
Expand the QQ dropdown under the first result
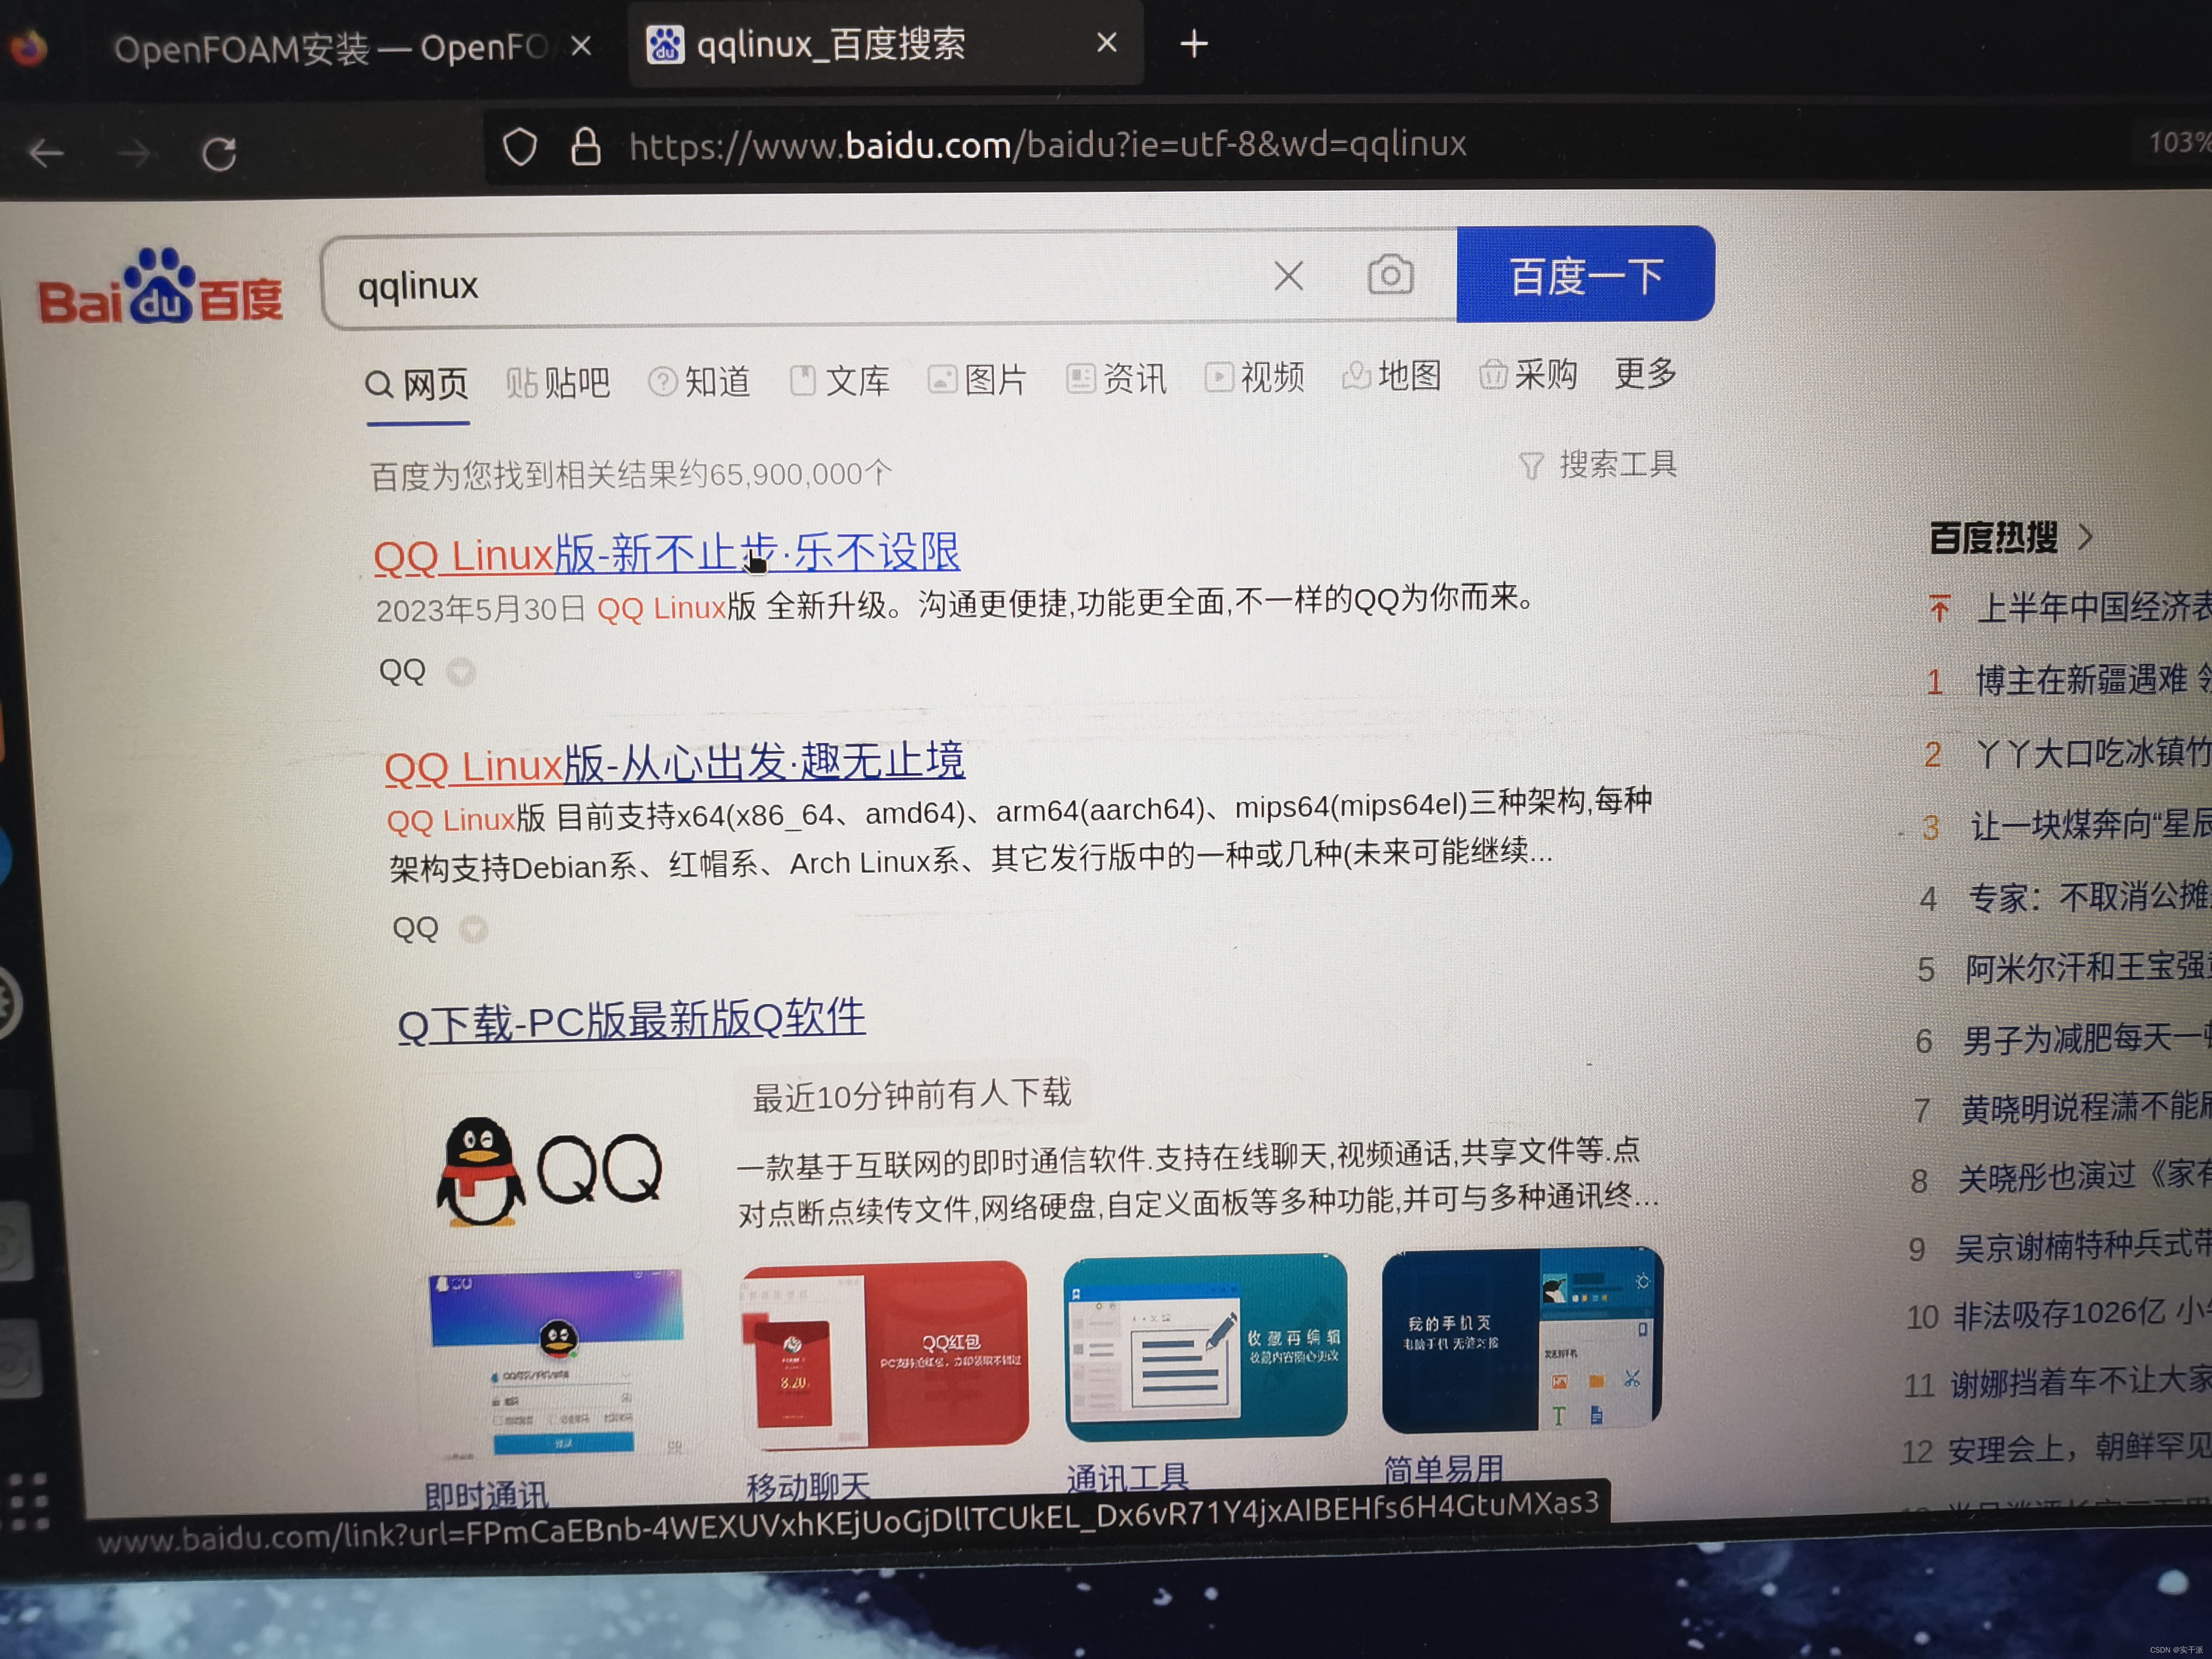click(460, 671)
